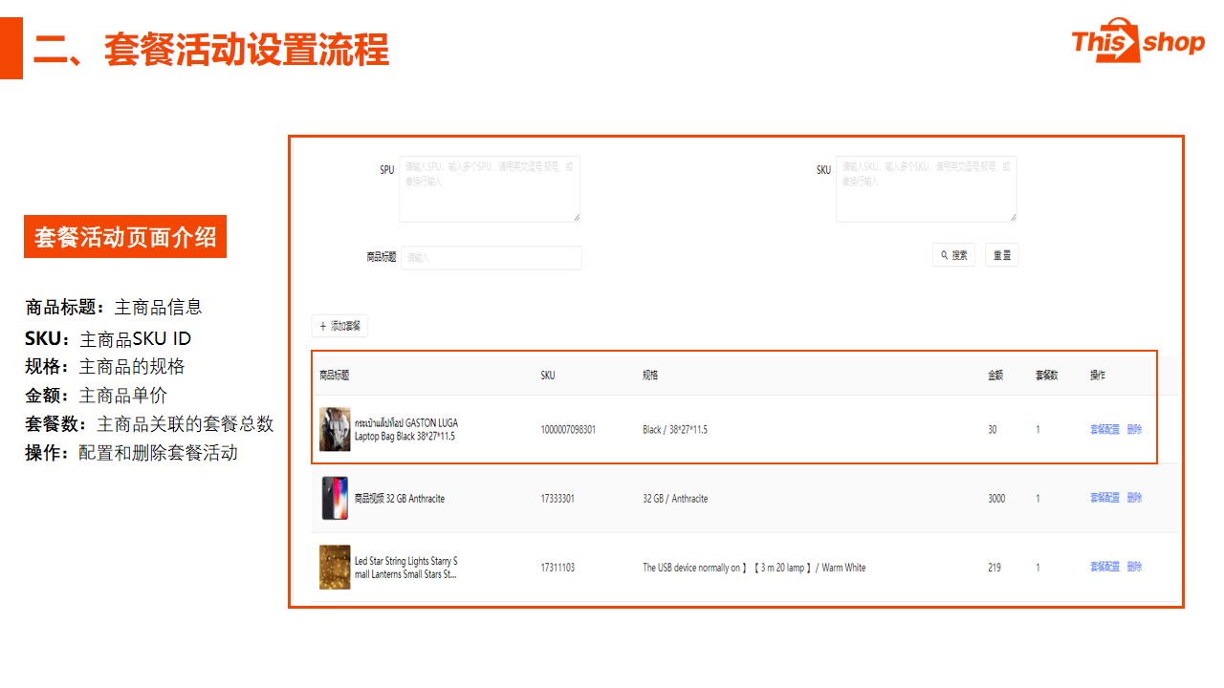This screenshot has width=1224, height=688.
Task: Click spec text Black / 38*27*11.5
Action: 675,430
